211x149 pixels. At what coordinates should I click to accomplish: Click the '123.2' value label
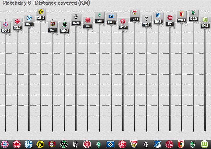click(41, 18)
